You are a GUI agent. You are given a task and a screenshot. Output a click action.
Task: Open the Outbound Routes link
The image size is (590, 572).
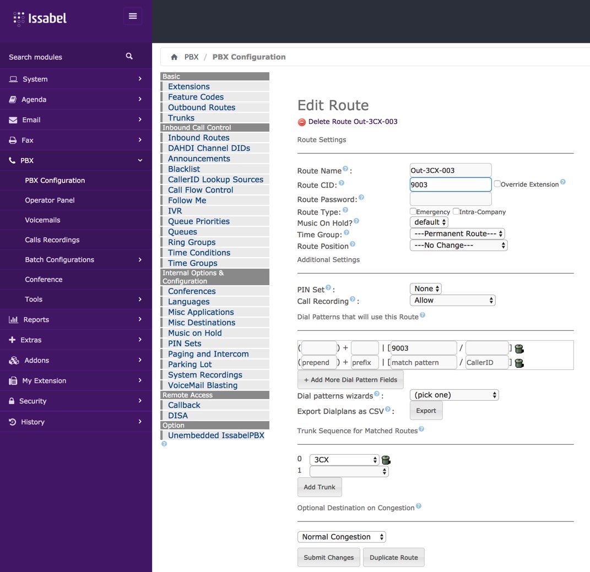(x=202, y=107)
